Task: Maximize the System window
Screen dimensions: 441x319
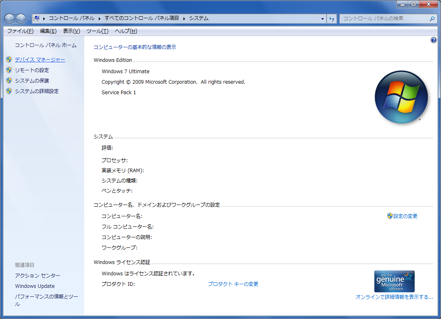Action: coord(413,4)
